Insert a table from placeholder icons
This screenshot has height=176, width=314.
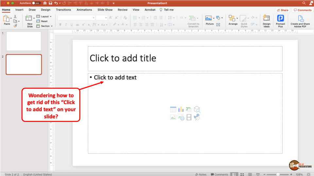click(x=173, y=110)
